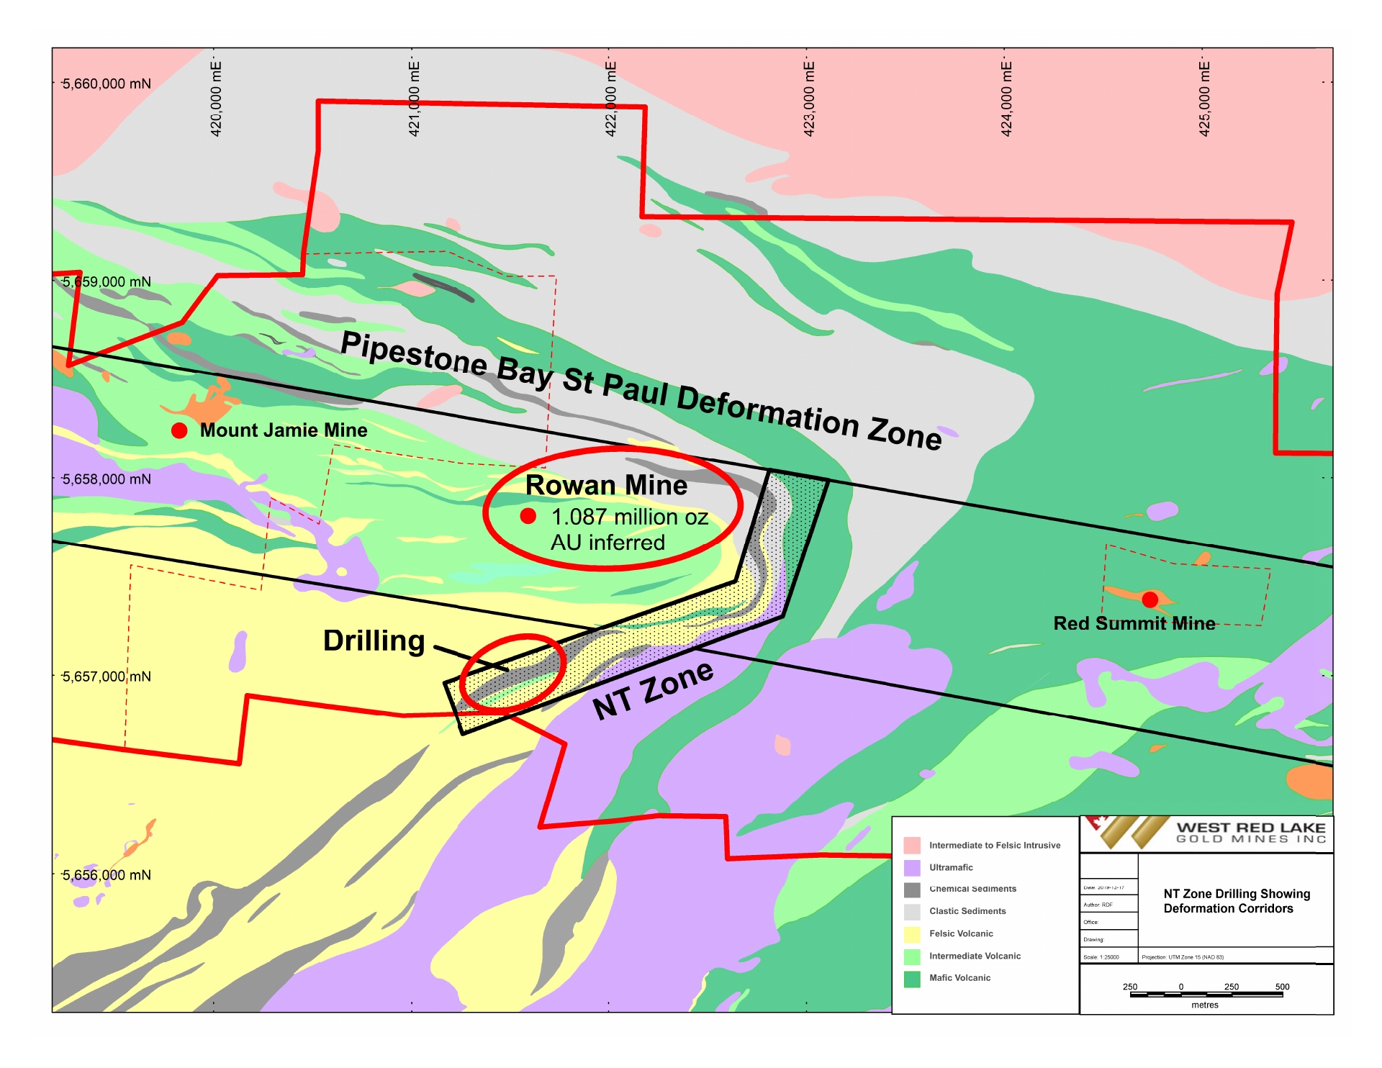Click the 1.087 million oz AU inferred text
Viewport: 1382px width, 1068px height.
point(629,530)
